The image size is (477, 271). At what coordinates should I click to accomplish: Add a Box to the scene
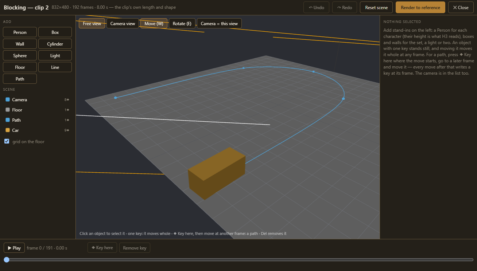click(x=55, y=32)
